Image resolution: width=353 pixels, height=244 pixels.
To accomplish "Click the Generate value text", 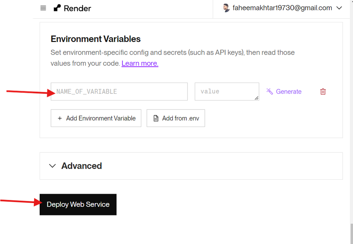I will (289, 92).
